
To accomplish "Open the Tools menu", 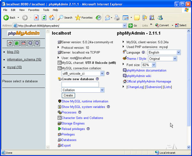I will (x=46, y=10).
